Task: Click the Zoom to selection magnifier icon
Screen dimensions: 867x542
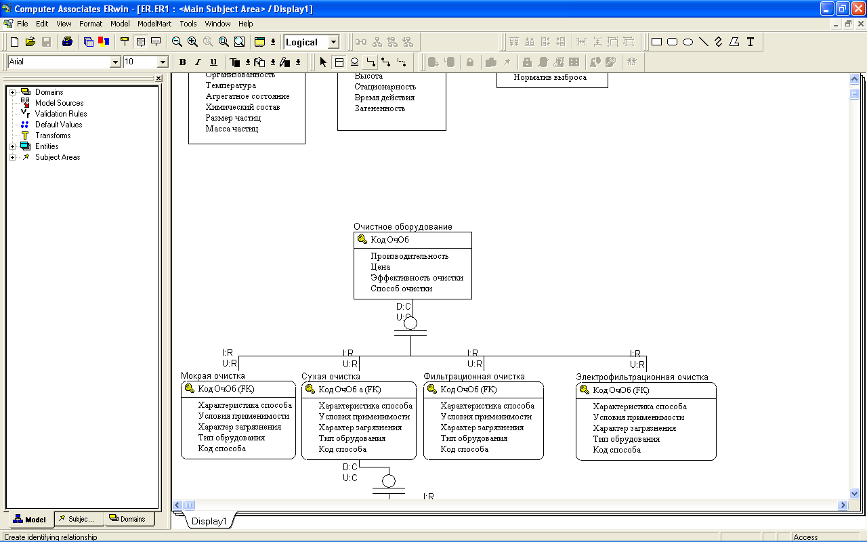Action: click(x=224, y=42)
